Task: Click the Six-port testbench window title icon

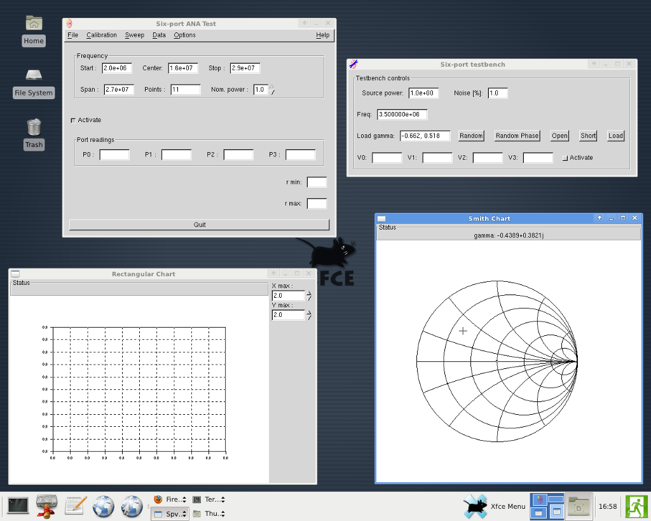Action: coord(354,64)
